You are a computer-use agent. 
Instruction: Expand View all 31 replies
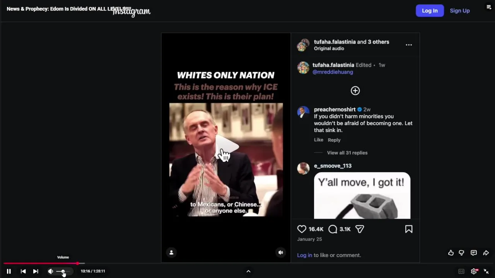347,153
